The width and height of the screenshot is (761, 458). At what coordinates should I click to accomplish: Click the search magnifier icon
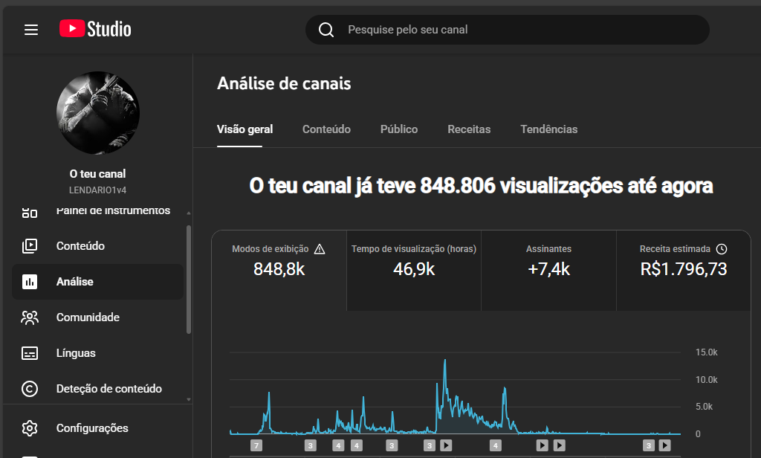pos(326,30)
